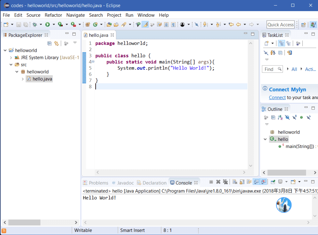Toggle Link with Editor in Package Explorer
Screen dimensions: 318x235
pos(56,43)
